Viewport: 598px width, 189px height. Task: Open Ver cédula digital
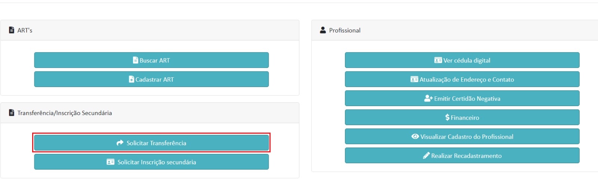[462, 60]
